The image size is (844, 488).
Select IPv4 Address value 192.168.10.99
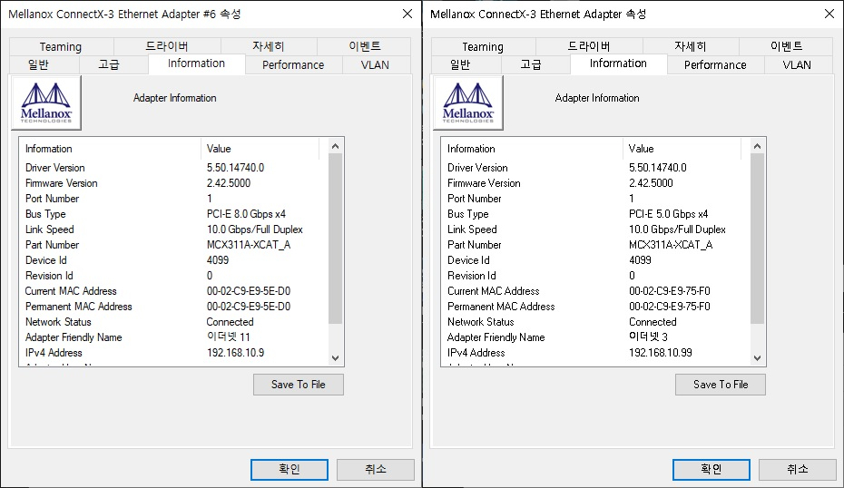[x=661, y=353]
